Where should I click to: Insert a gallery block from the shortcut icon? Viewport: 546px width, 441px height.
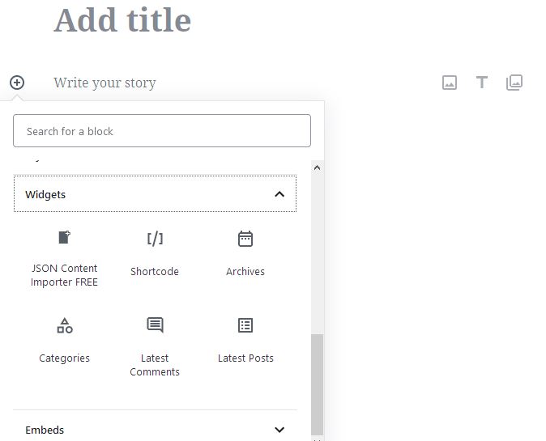point(514,83)
